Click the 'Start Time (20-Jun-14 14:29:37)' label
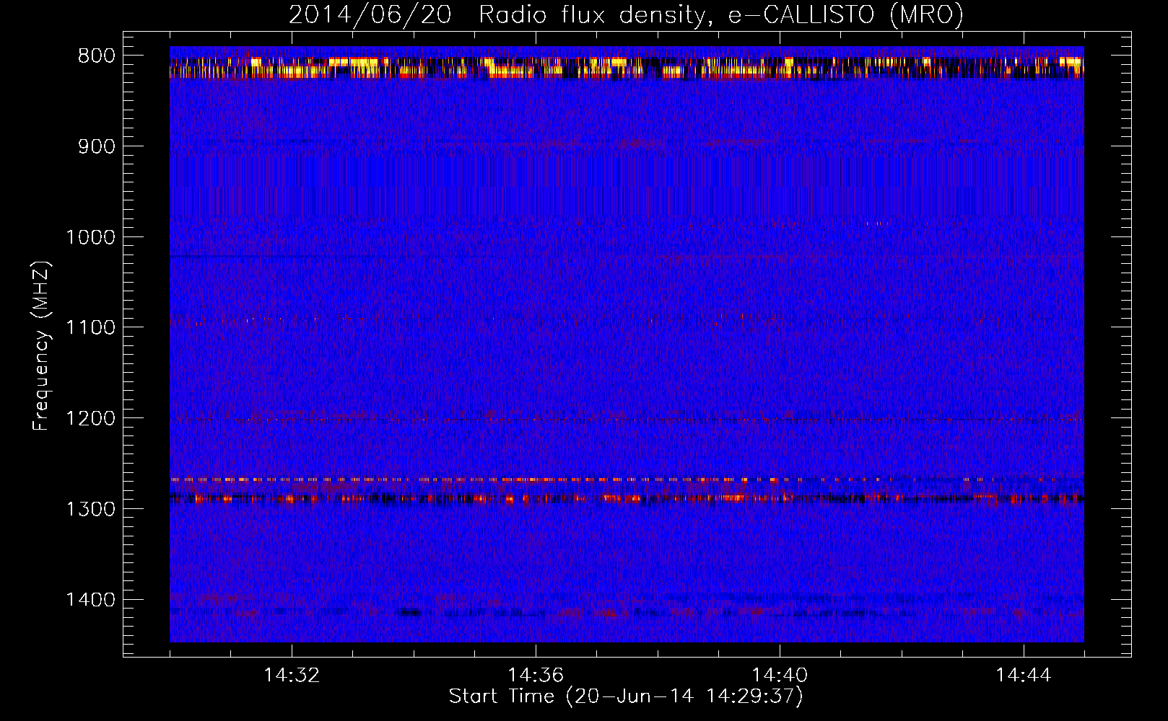 [626, 696]
